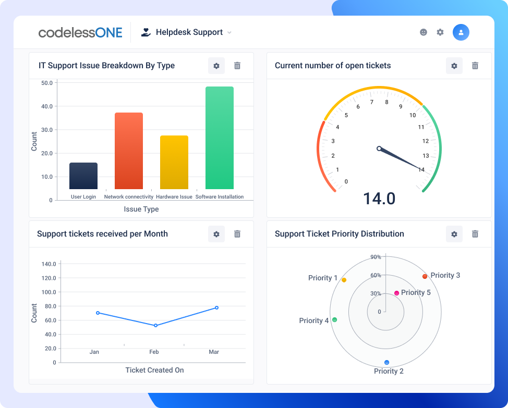This screenshot has height=408, width=508.
Task: Click the 'Support tickets received per Month' title
Action: tap(102, 233)
